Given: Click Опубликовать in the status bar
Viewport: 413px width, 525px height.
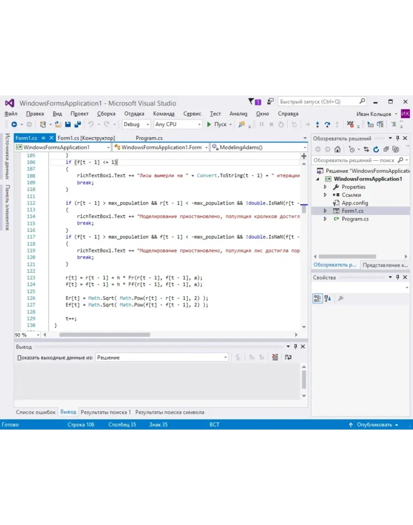Looking at the screenshot, I should pos(374,425).
